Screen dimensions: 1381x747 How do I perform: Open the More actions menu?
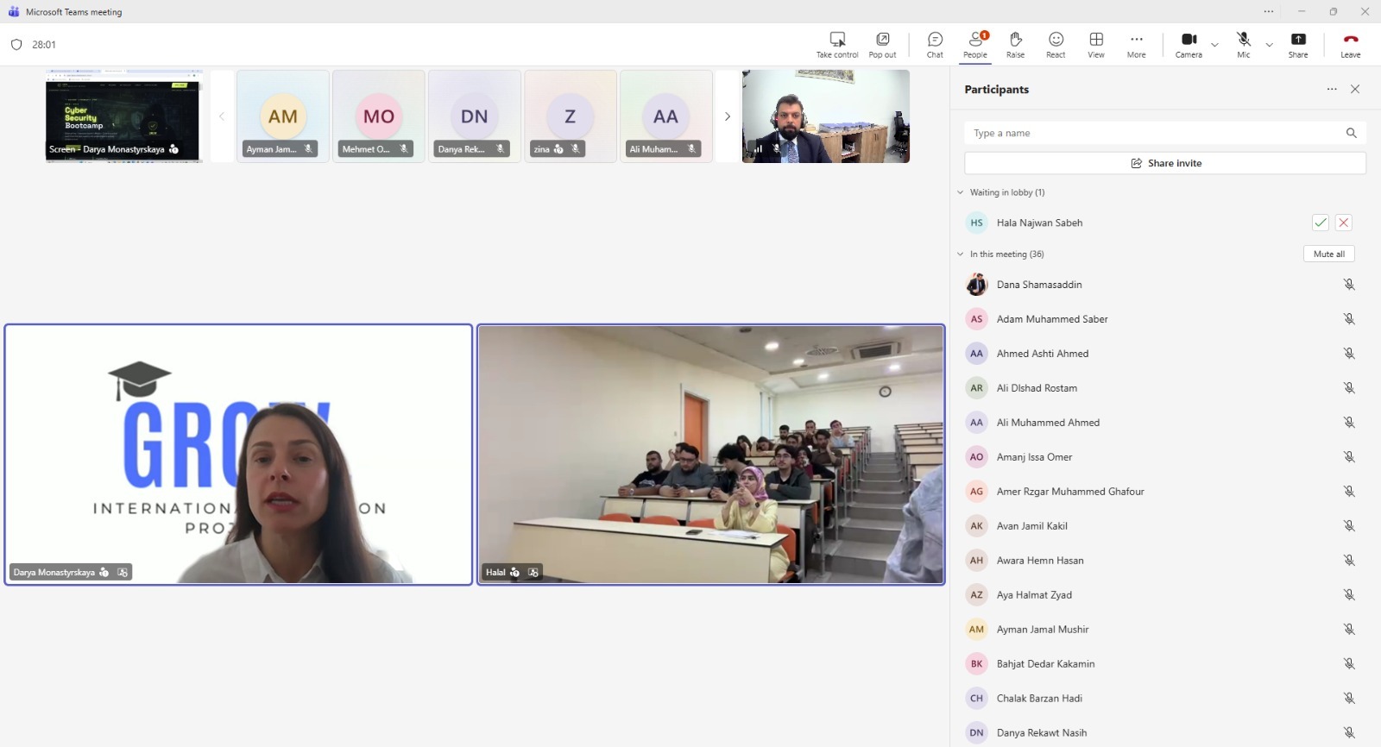[x=1136, y=44]
